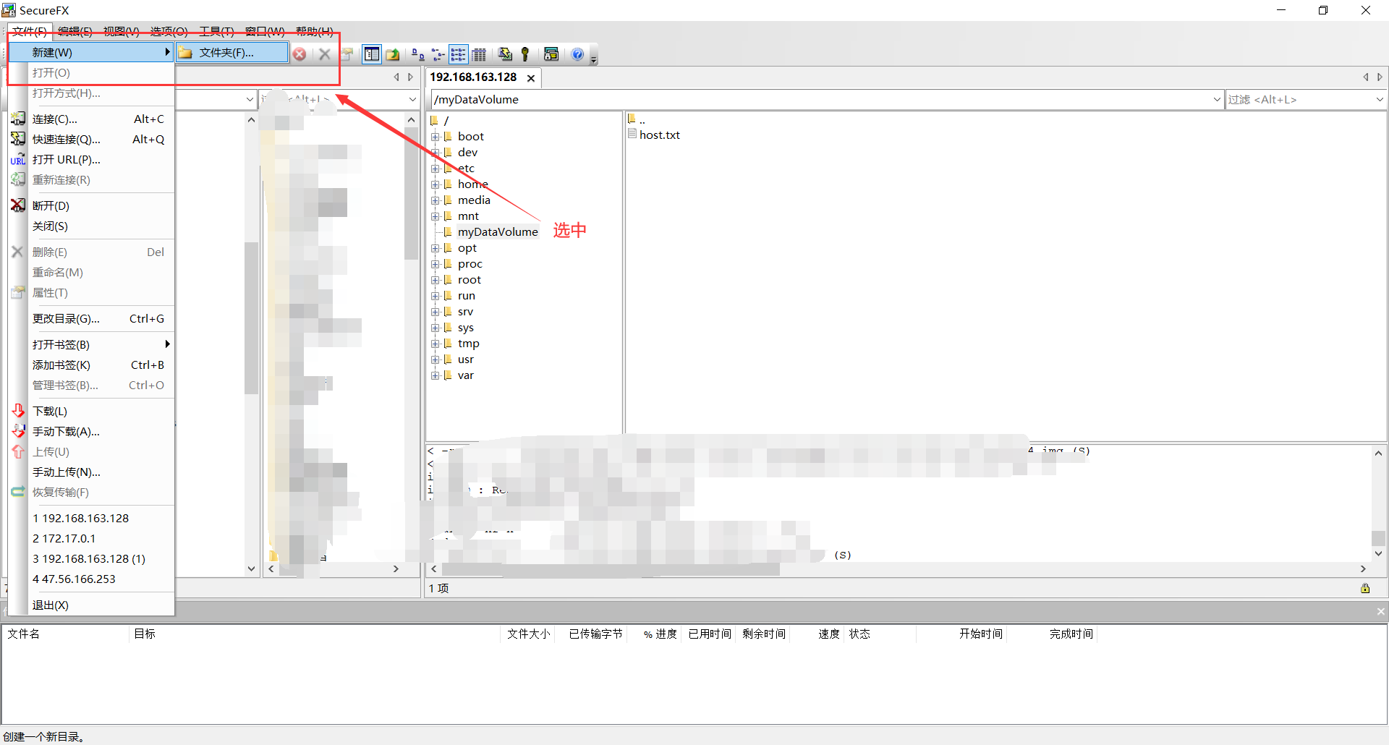
Task: Close the transfer queue panel
Action: [1380, 611]
